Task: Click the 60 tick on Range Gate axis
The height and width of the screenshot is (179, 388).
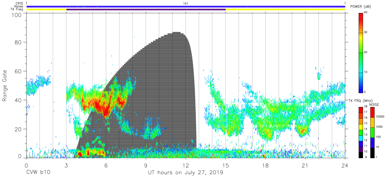Action: point(18,71)
